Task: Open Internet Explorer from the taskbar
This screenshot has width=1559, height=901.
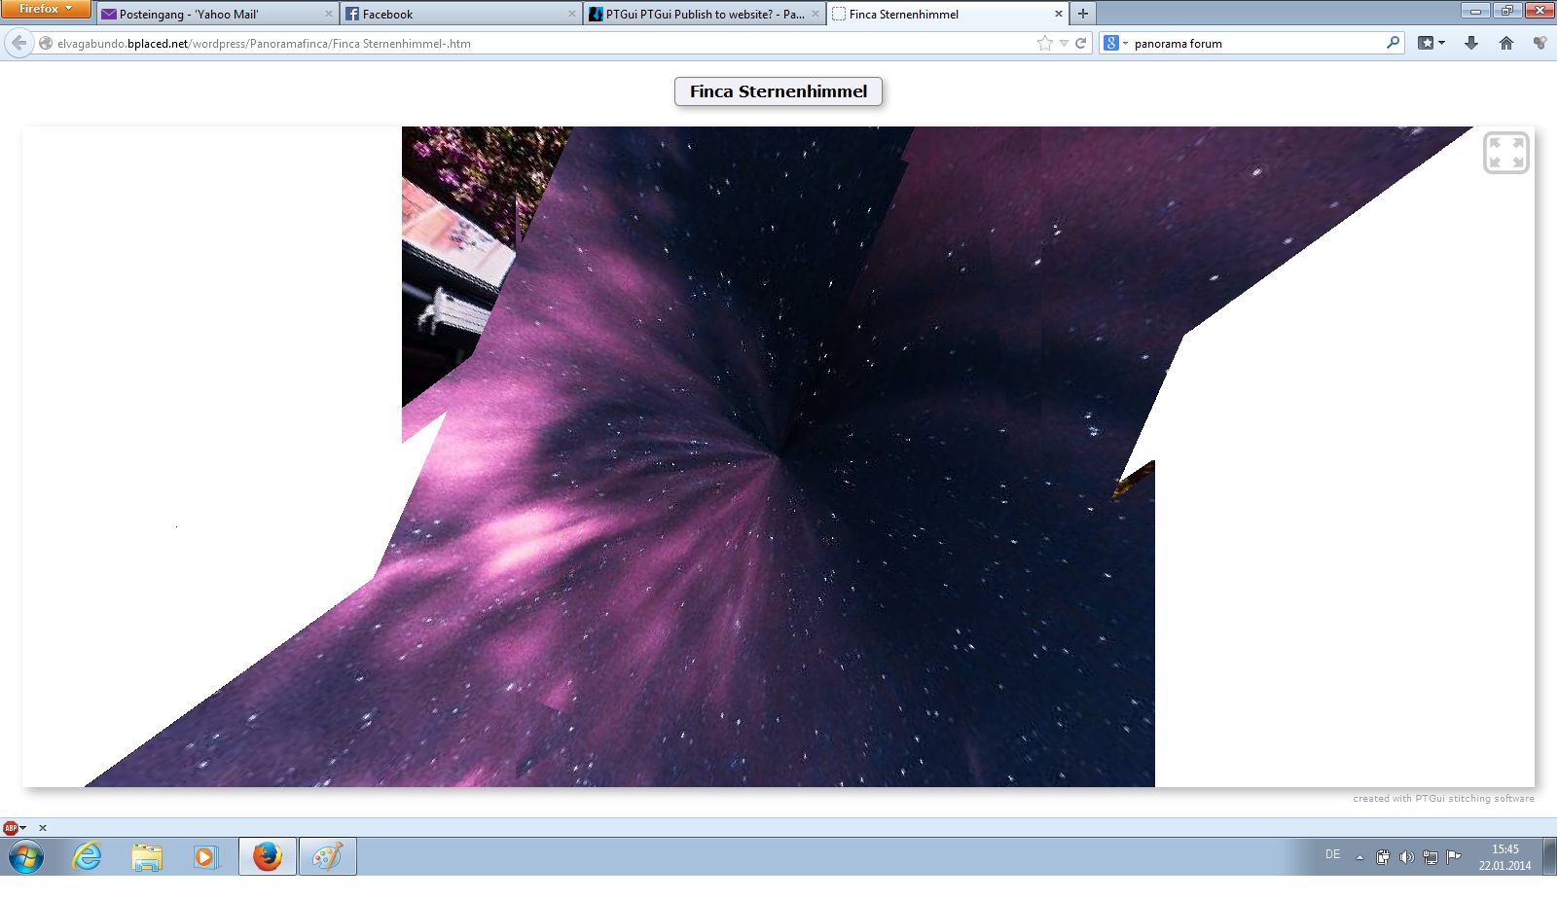Action: tap(88, 857)
